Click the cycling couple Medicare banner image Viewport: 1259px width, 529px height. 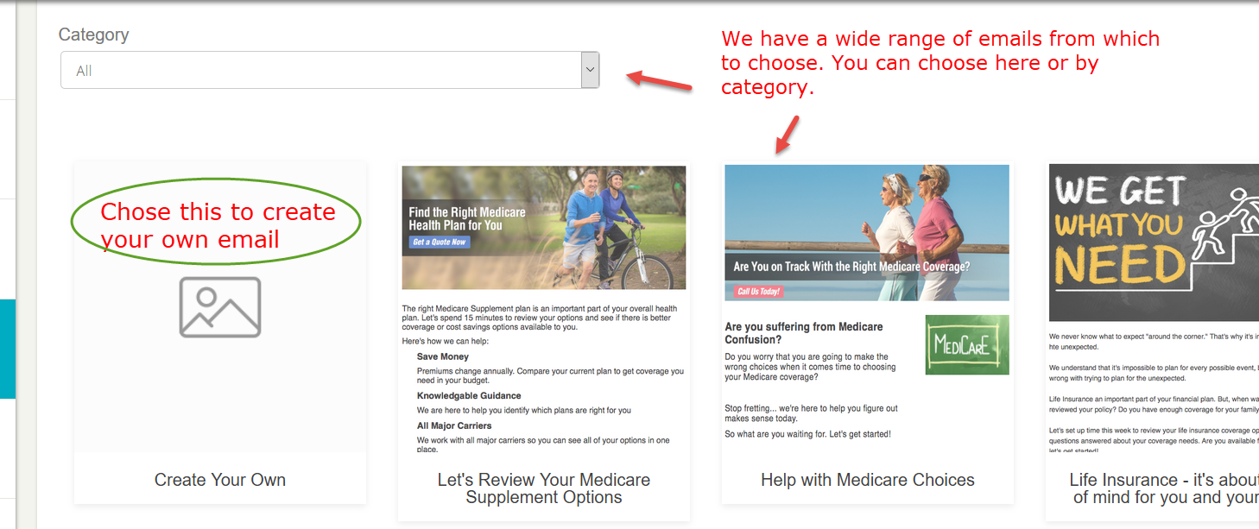[544, 228]
